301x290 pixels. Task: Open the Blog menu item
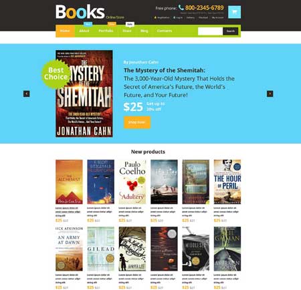click(144, 31)
